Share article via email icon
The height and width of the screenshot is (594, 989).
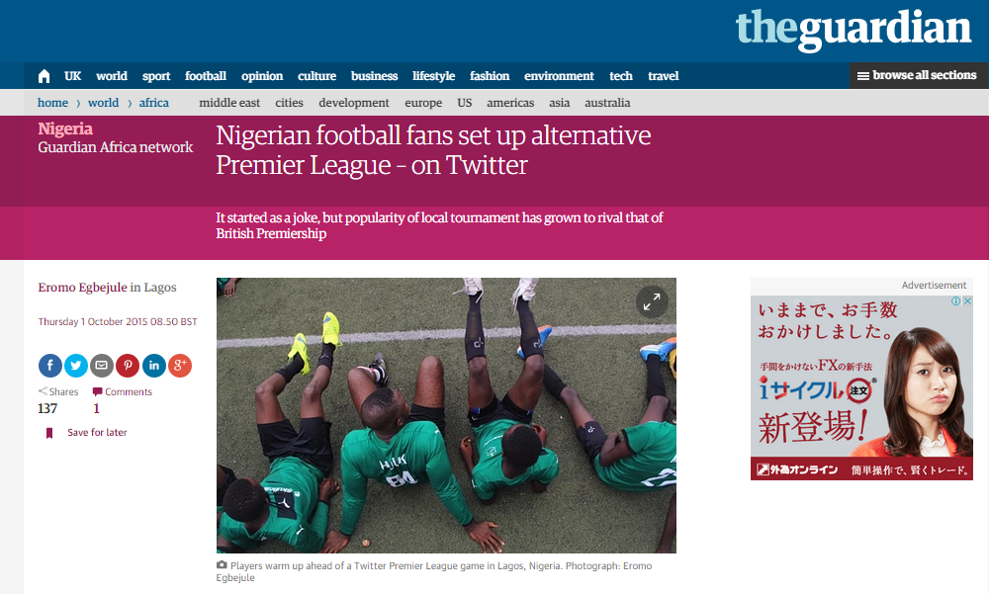coord(102,365)
